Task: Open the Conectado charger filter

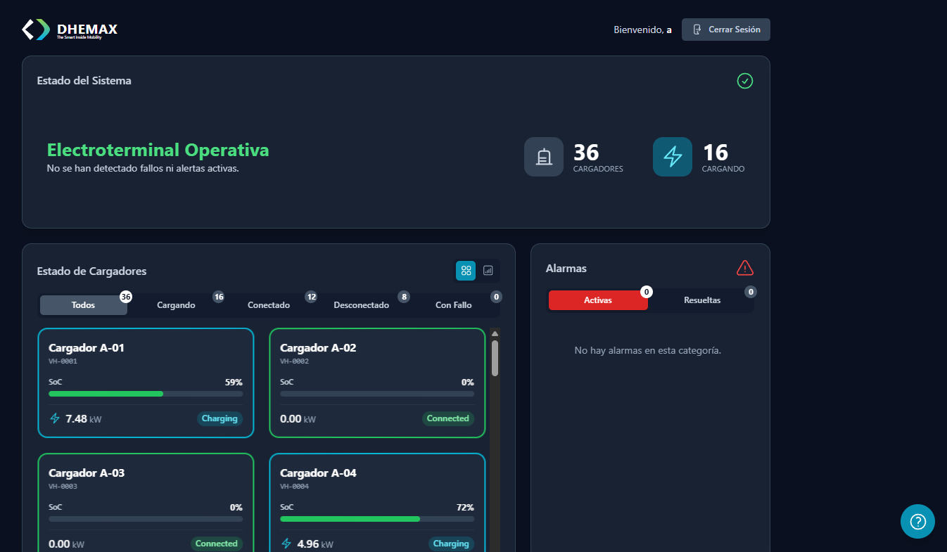Action: tap(268, 304)
